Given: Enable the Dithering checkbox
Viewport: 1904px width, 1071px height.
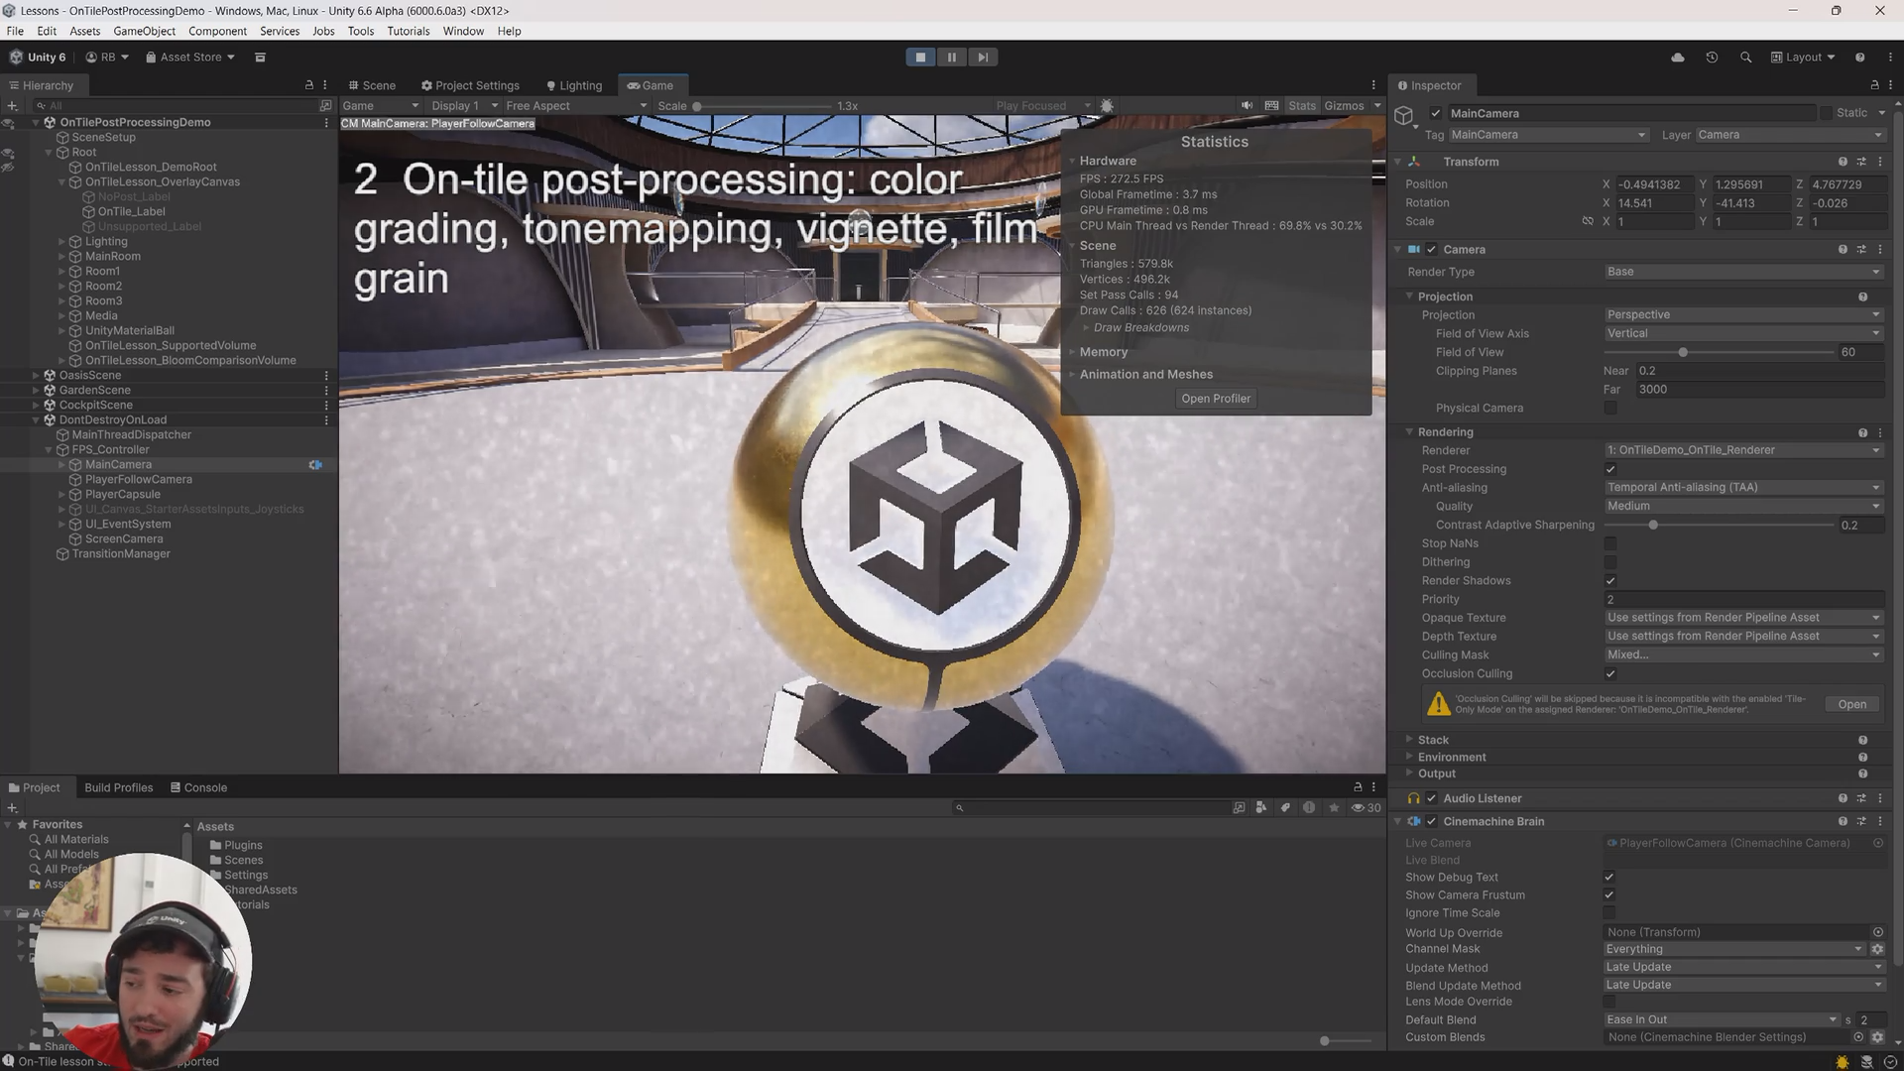Looking at the screenshot, I should tap(1610, 562).
